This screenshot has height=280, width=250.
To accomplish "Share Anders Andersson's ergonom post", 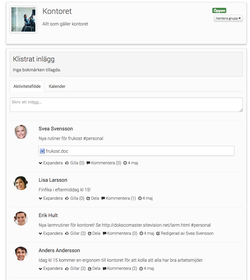I will (94, 268).
